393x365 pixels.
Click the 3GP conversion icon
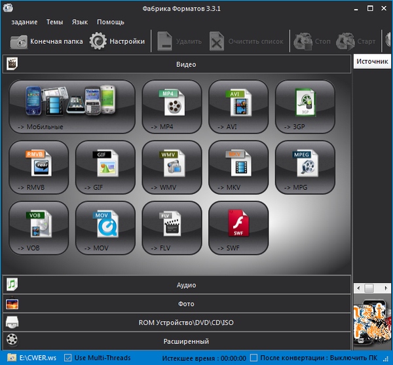[x=305, y=107]
